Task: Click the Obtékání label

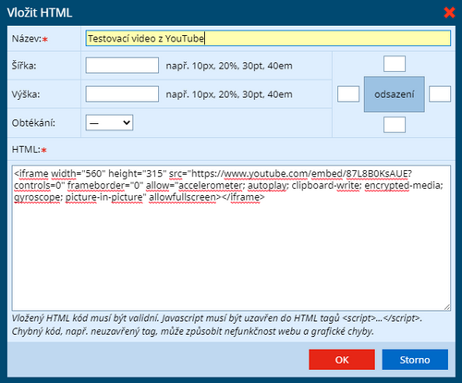Action: click(x=33, y=123)
